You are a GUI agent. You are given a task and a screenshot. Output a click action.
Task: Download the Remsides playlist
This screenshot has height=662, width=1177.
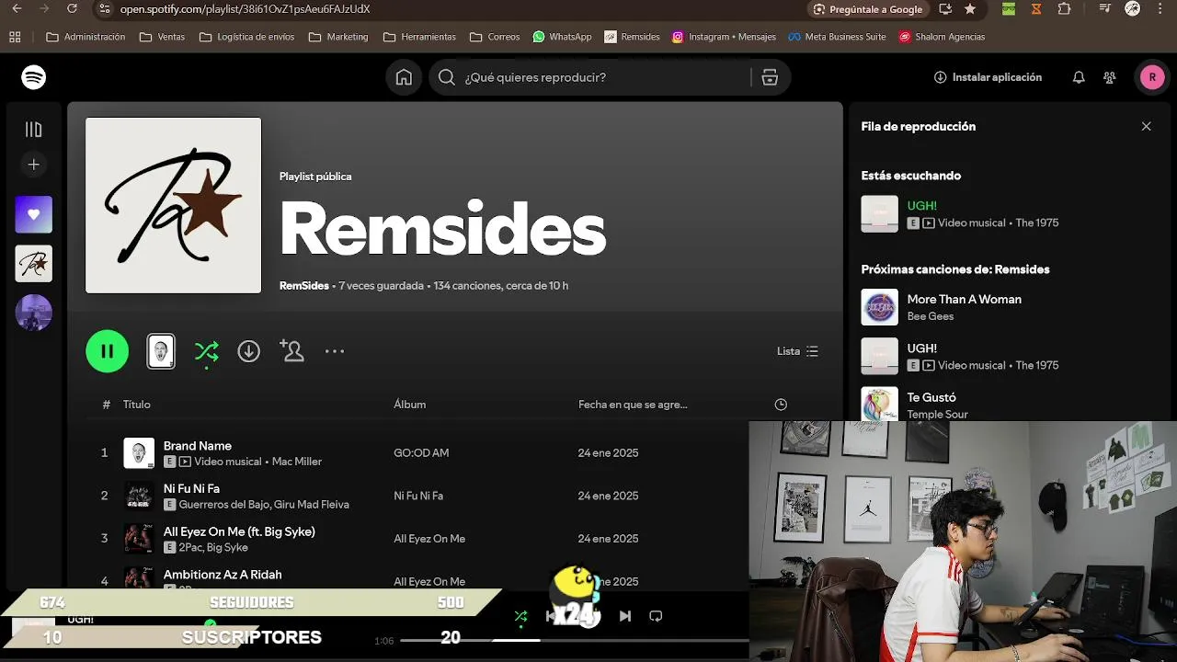click(248, 351)
